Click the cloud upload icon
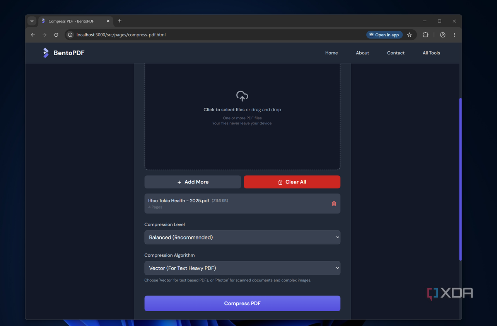This screenshot has height=326, width=497. pyautogui.click(x=242, y=96)
